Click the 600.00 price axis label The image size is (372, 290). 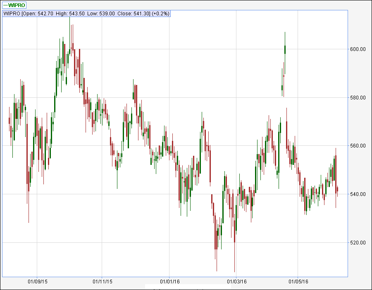358,49
